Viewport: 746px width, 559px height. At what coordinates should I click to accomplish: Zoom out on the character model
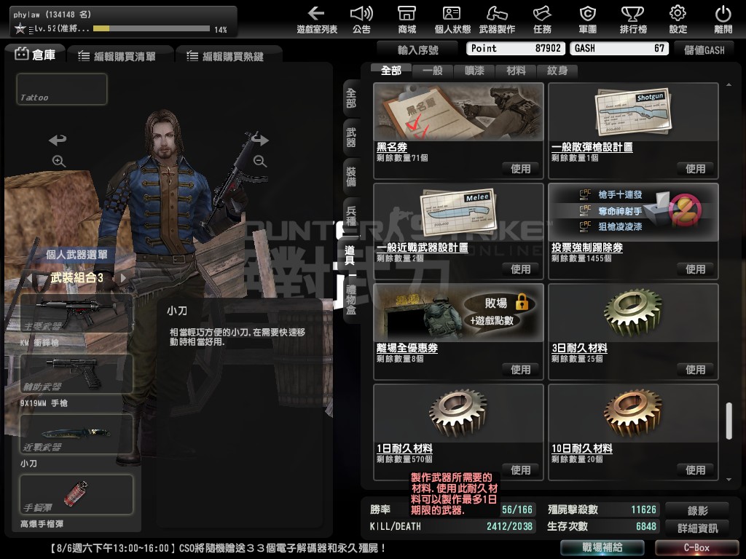click(x=260, y=161)
